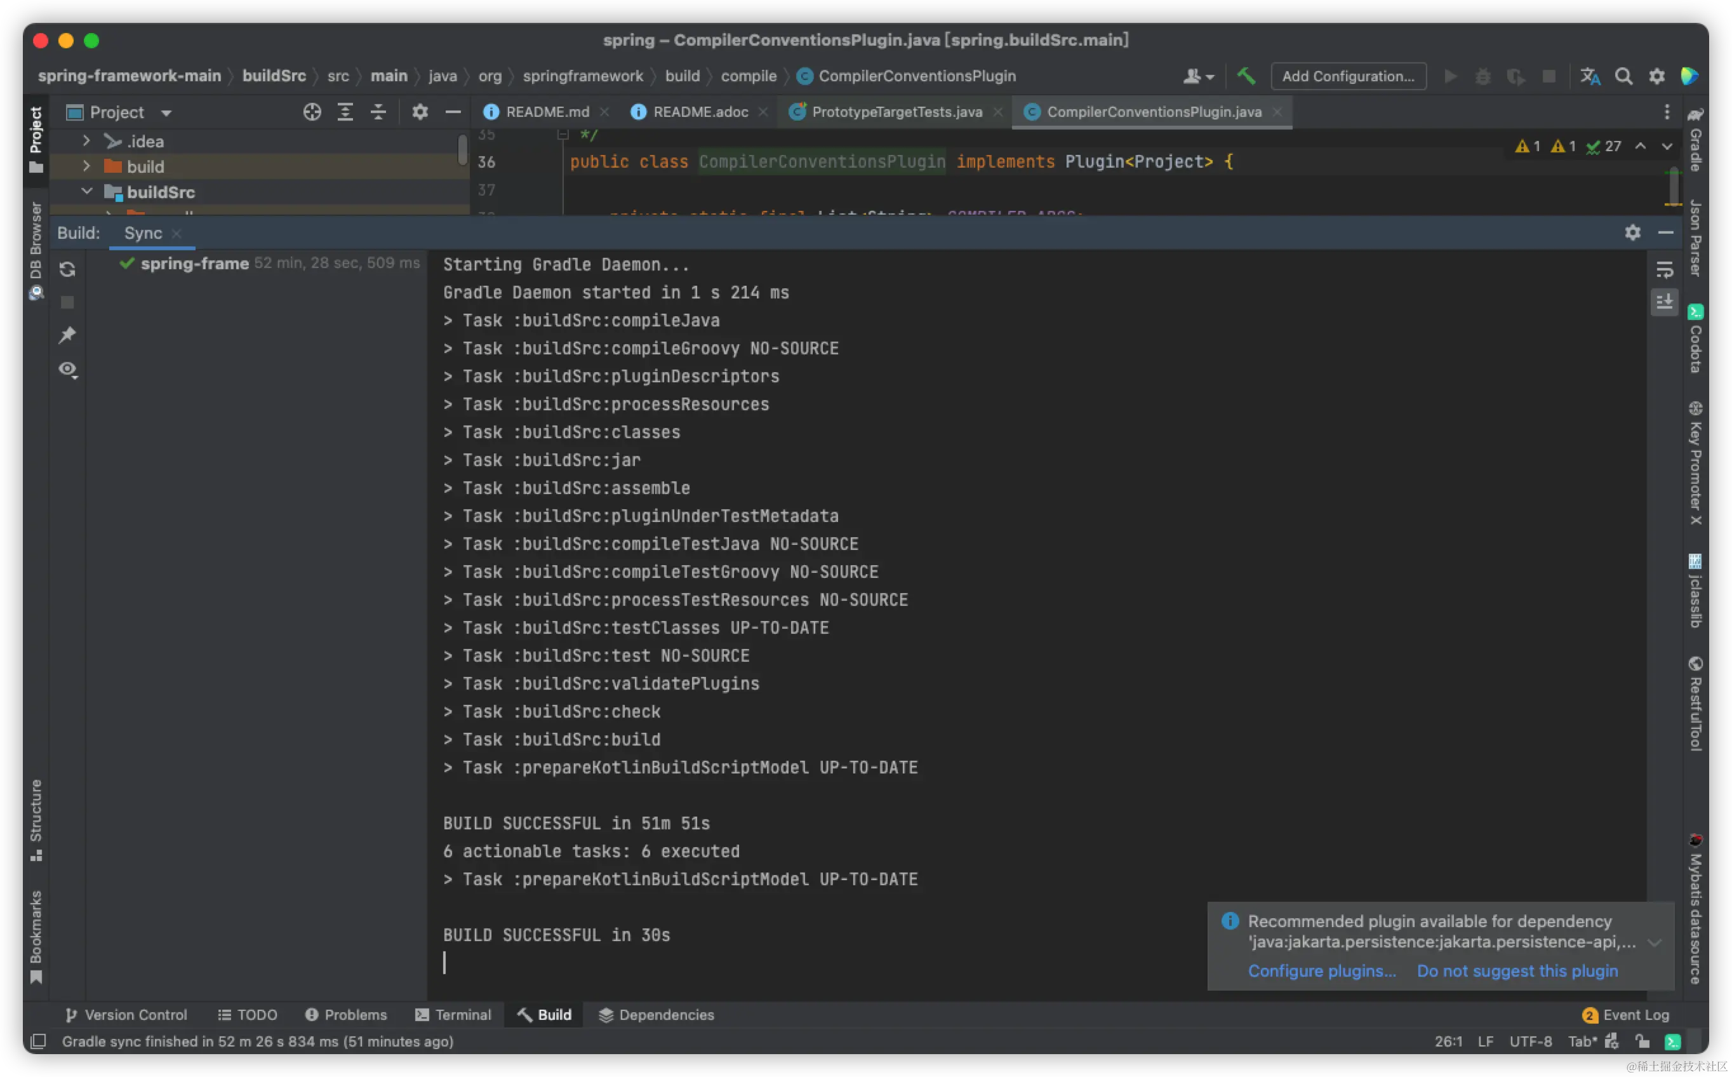The image size is (1732, 1077).
Task: Click Expand All icon in Project panel
Action: [x=345, y=112]
